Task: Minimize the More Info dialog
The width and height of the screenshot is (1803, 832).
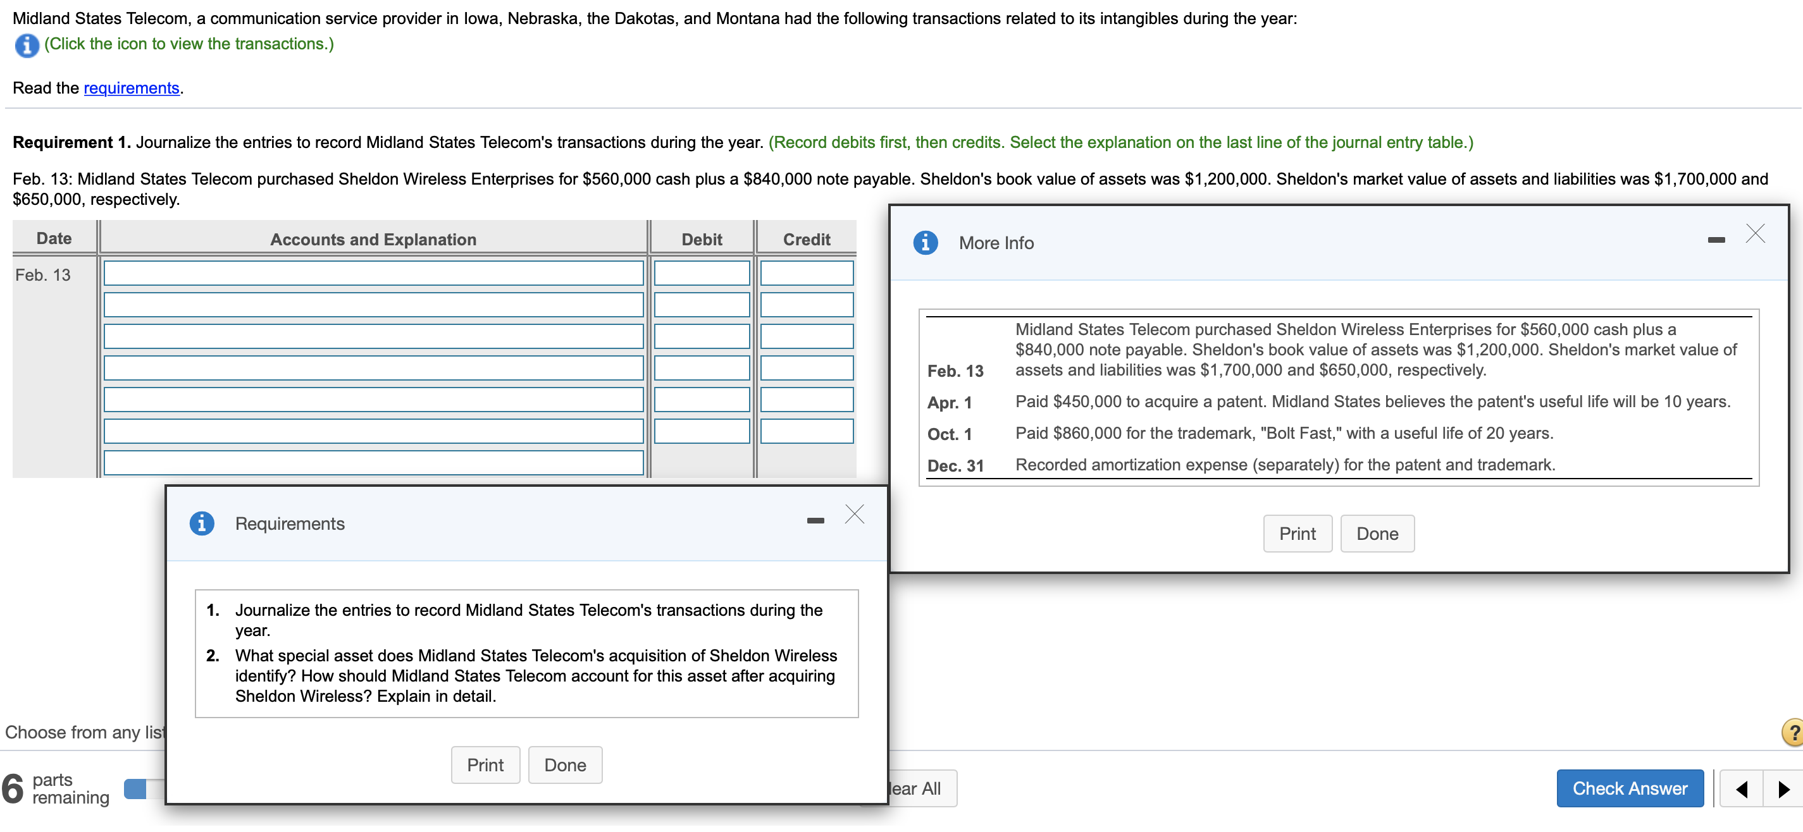Action: 1716,240
